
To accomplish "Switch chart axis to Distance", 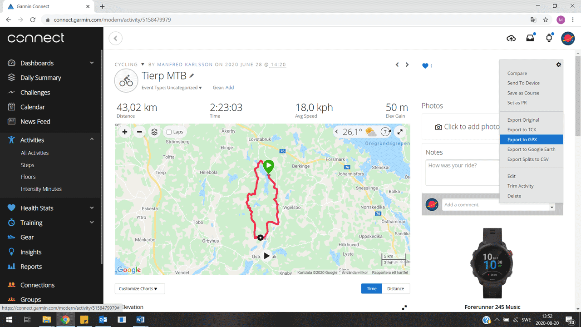I will [395, 288].
